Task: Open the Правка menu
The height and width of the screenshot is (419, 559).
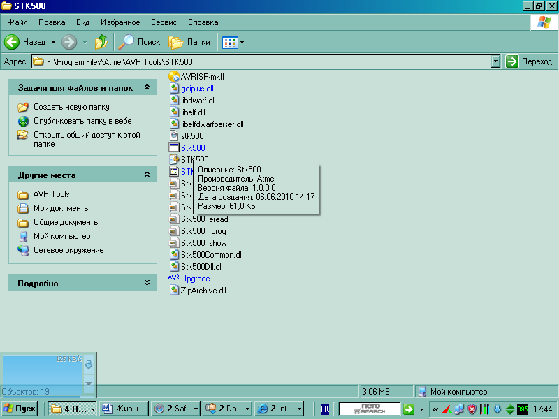Action: tap(52, 22)
